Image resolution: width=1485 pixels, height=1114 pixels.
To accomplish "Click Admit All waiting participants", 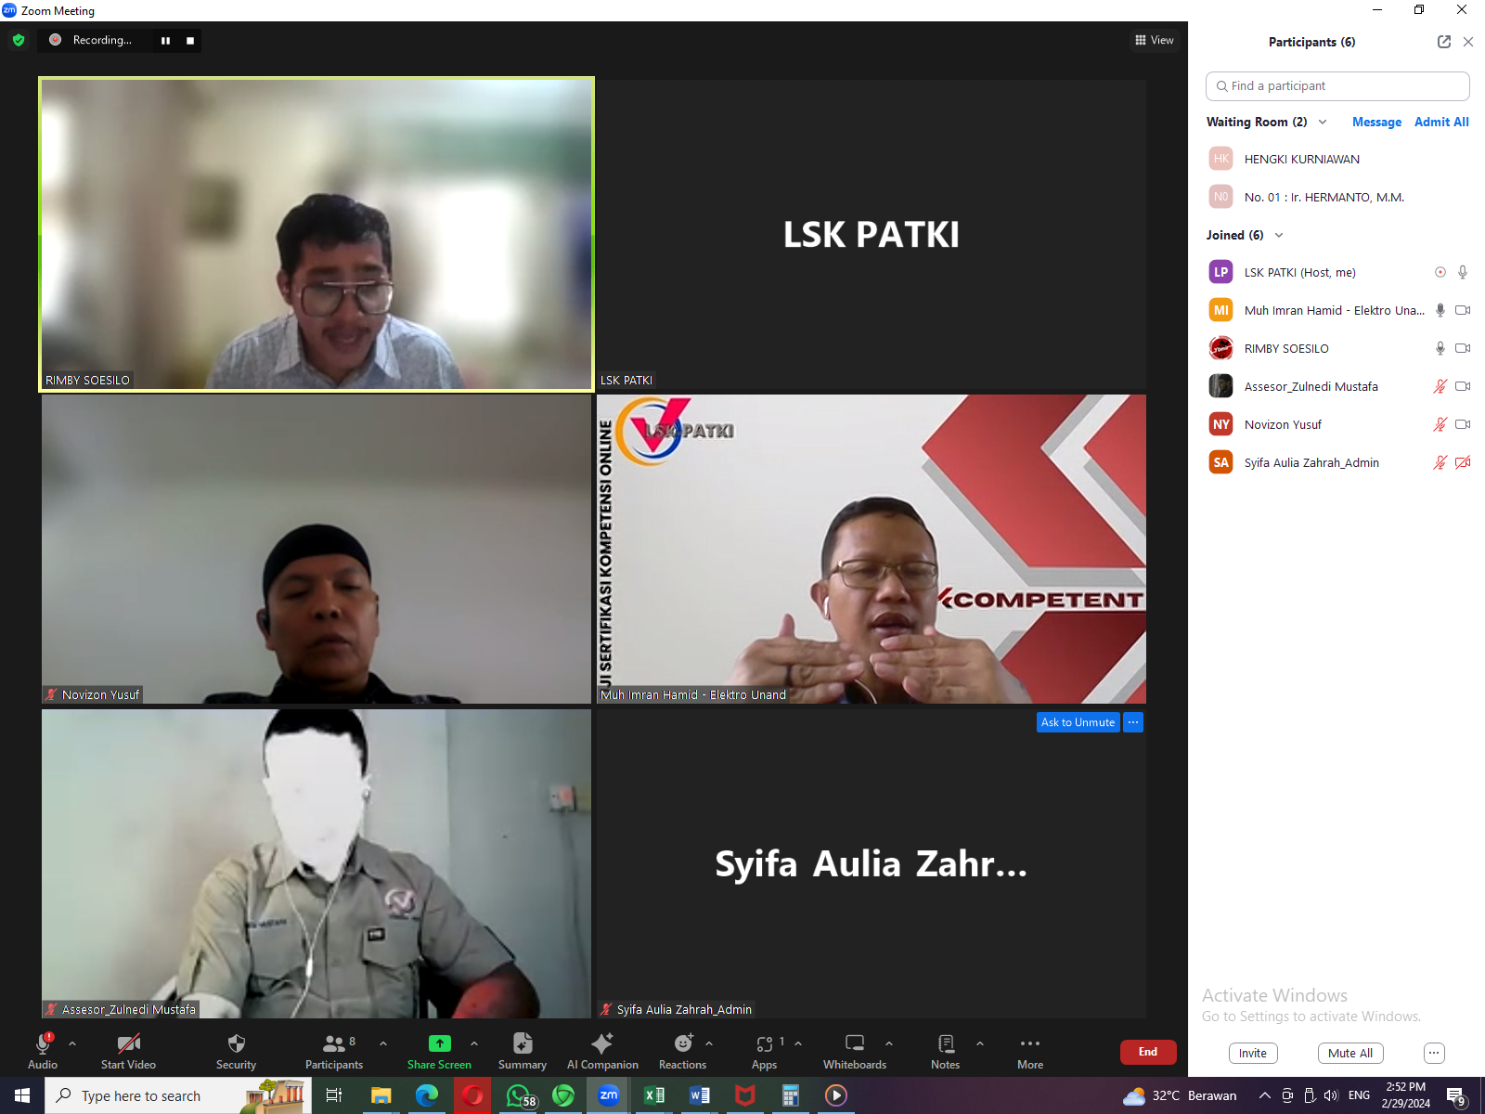I will click(x=1441, y=122).
